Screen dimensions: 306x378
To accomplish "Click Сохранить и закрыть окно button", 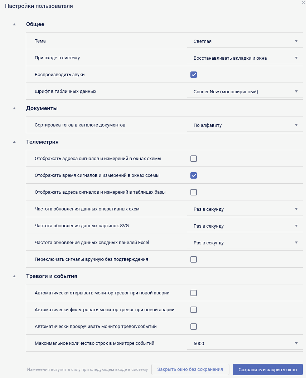I will pyautogui.click(x=268, y=369).
